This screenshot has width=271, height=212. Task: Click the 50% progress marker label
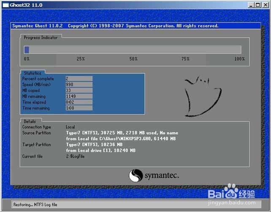click(133, 59)
